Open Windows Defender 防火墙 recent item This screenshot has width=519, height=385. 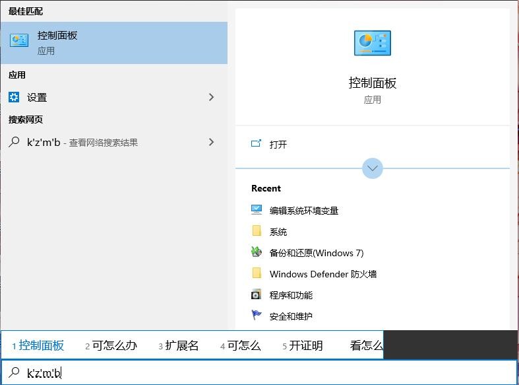322,273
